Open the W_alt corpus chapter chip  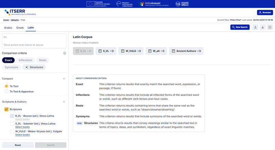click(x=156, y=51)
